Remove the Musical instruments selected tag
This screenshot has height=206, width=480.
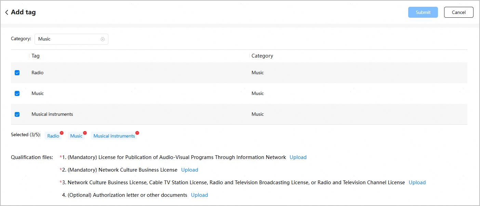(x=137, y=133)
